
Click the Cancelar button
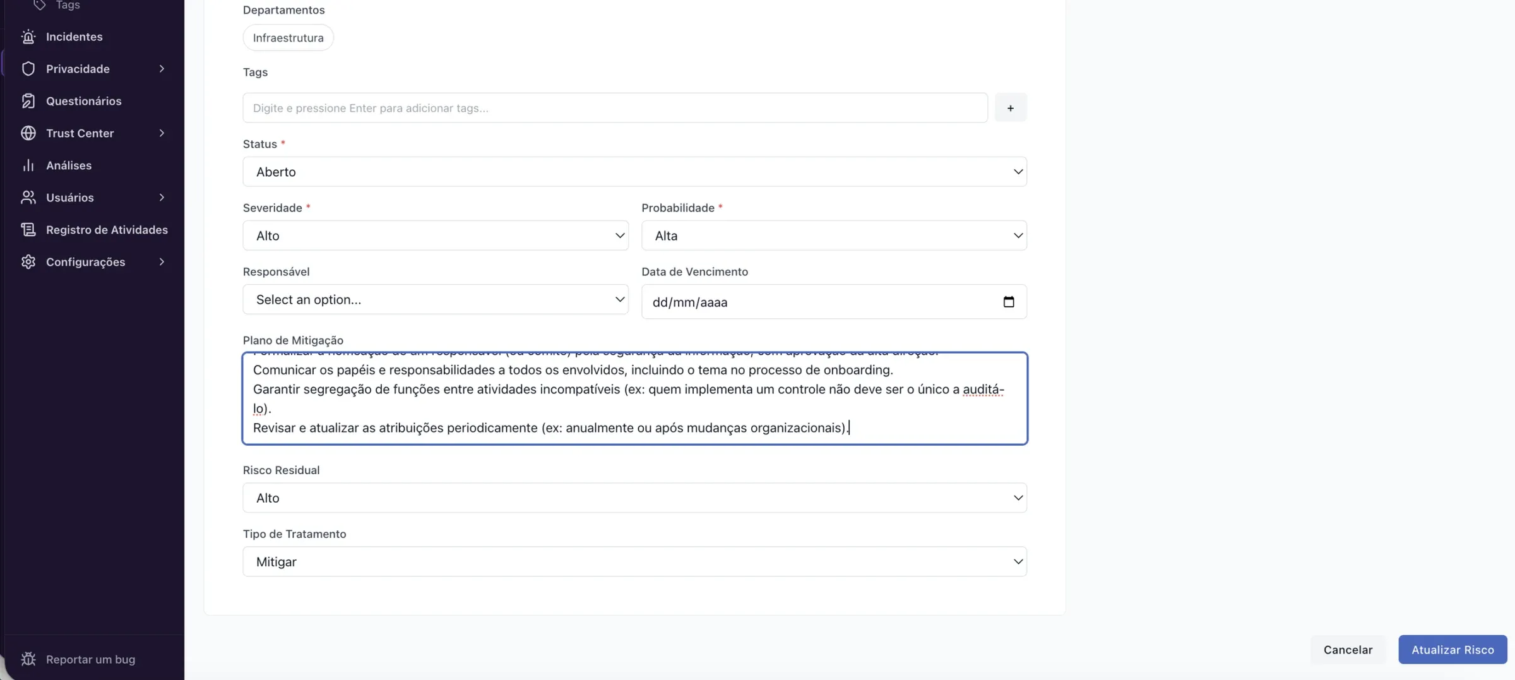(x=1348, y=650)
